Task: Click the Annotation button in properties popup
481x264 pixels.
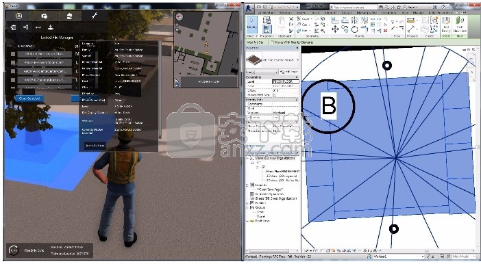Action: coord(95,145)
